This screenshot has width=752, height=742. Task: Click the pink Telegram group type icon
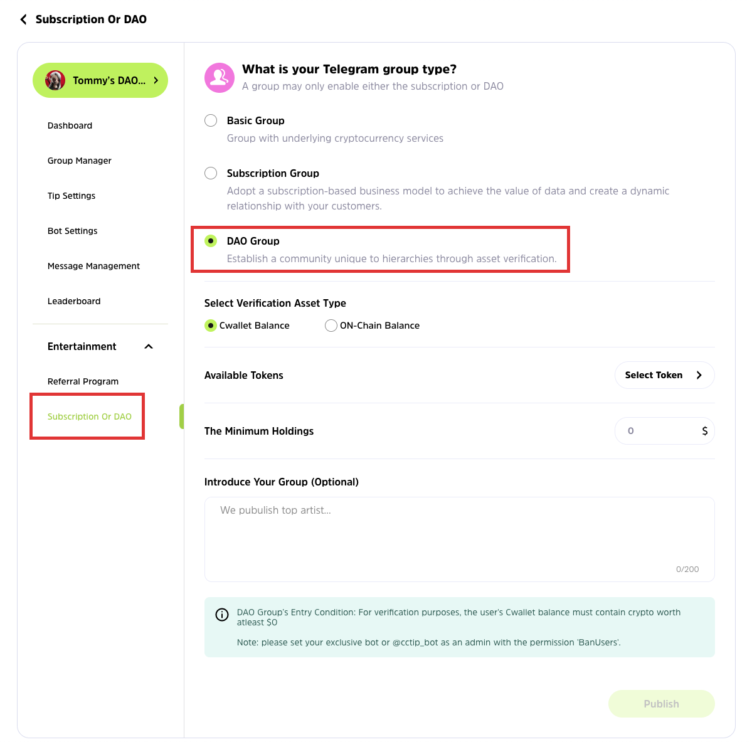(220, 78)
